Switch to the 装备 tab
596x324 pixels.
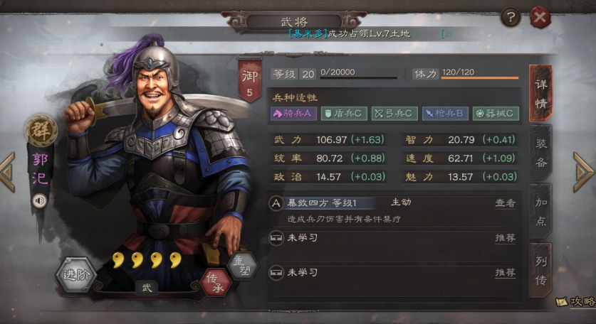(x=541, y=153)
